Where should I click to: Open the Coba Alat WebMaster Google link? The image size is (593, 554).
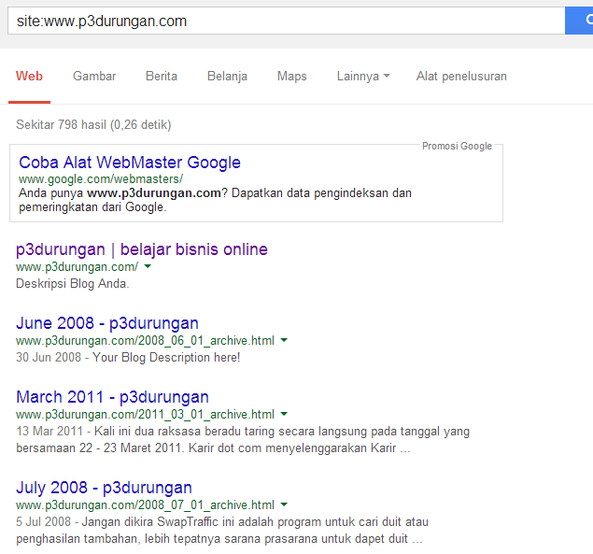[130, 163]
